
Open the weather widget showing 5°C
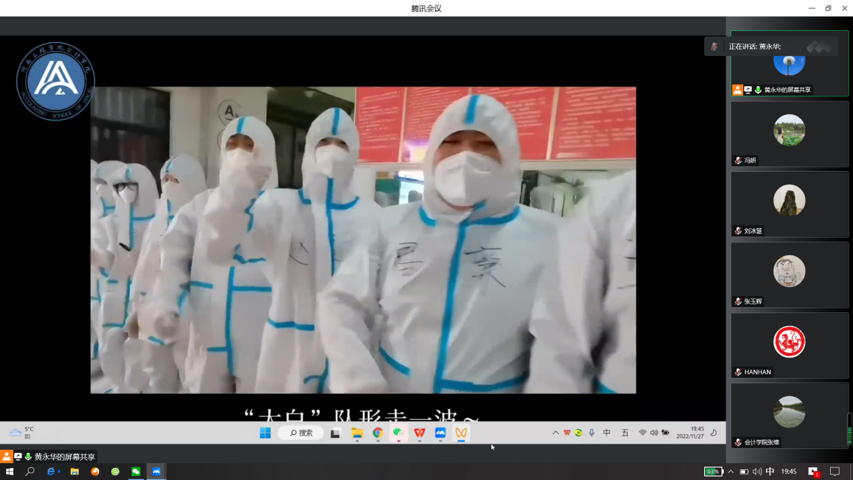click(x=22, y=433)
